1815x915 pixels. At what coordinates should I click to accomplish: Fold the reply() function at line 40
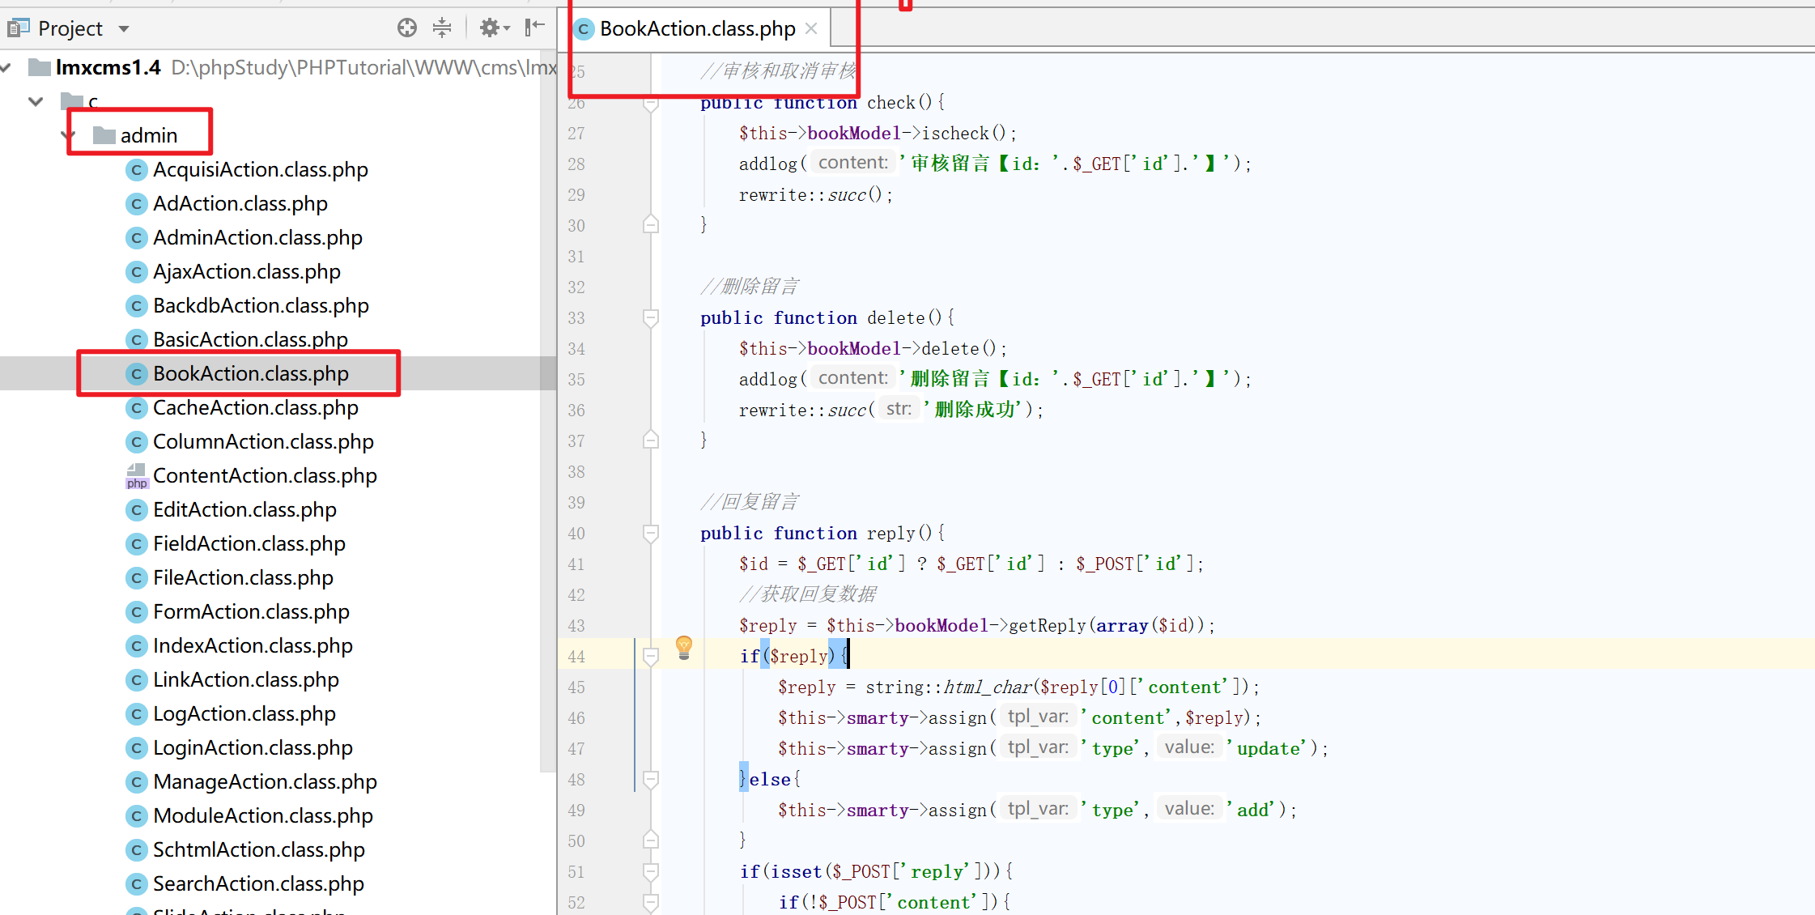pos(651,534)
